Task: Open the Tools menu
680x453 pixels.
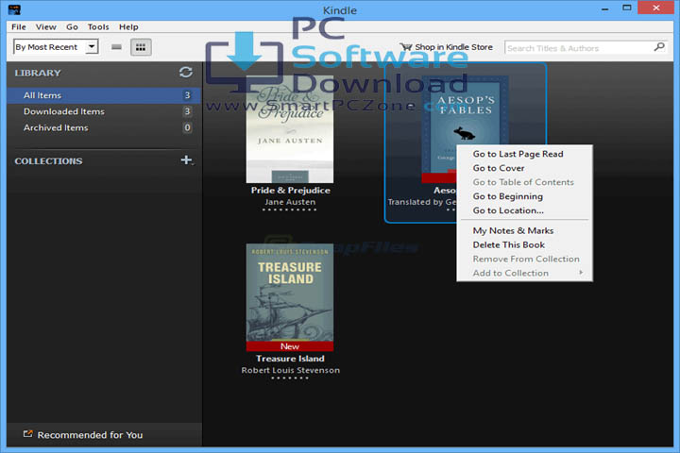Action: pyautogui.click(x=98, y=26)
